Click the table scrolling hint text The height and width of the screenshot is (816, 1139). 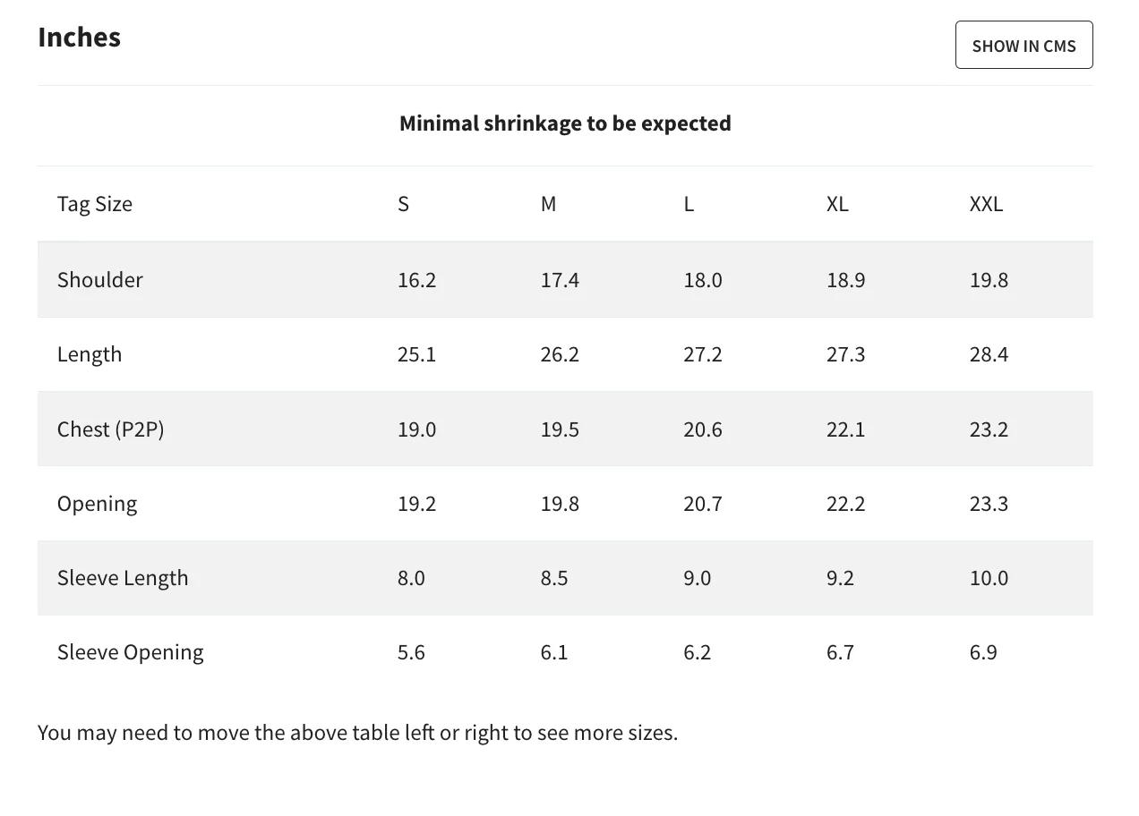pyautogui.click(x=358, y=733)
